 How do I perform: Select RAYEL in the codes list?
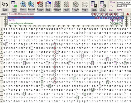click(66, 21)
